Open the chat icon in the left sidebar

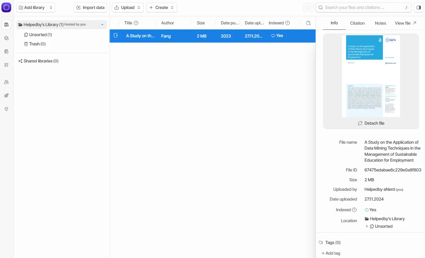click(x=6, y=38)
